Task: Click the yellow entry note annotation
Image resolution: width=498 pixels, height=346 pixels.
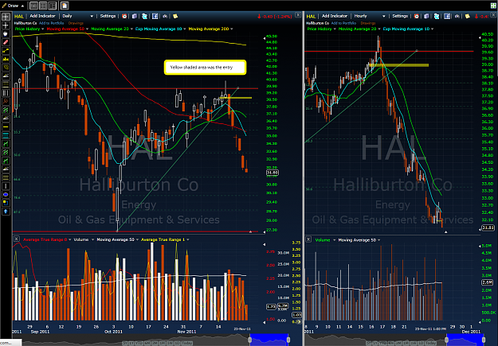Action: click(205, 68)
